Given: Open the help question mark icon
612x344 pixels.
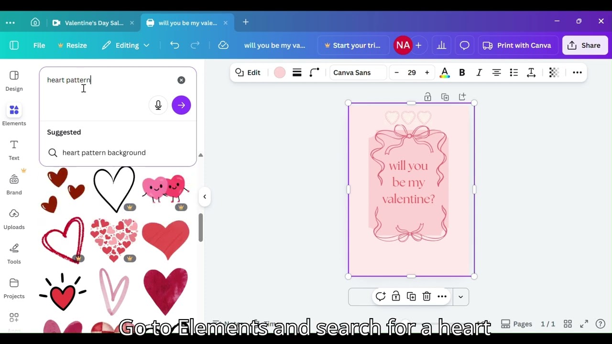Looking at the screenshot, I should [601, 324].
